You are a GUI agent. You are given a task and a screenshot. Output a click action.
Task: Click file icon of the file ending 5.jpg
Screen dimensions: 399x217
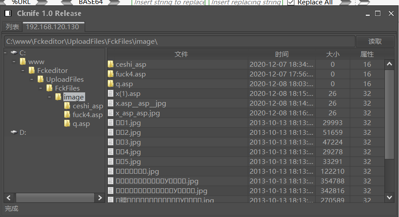[x=111, y=161]
